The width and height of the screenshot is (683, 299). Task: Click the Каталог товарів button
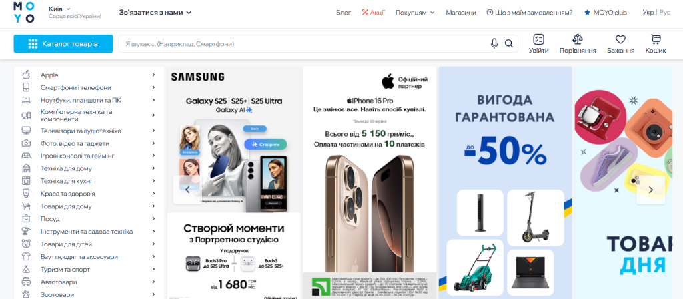pos(63,43)
